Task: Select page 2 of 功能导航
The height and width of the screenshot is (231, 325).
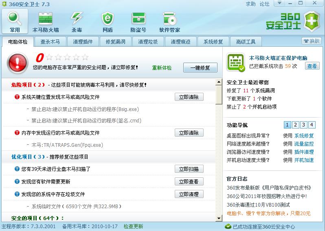Action: [x=295, y=125]
